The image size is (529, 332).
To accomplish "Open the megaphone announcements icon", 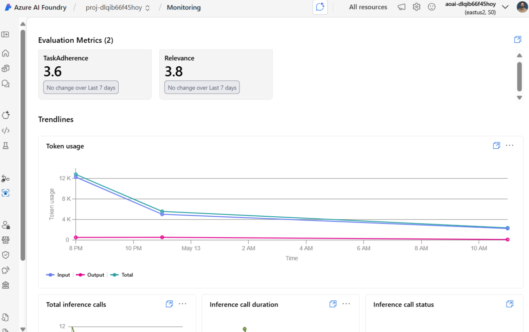I will 401,7.
